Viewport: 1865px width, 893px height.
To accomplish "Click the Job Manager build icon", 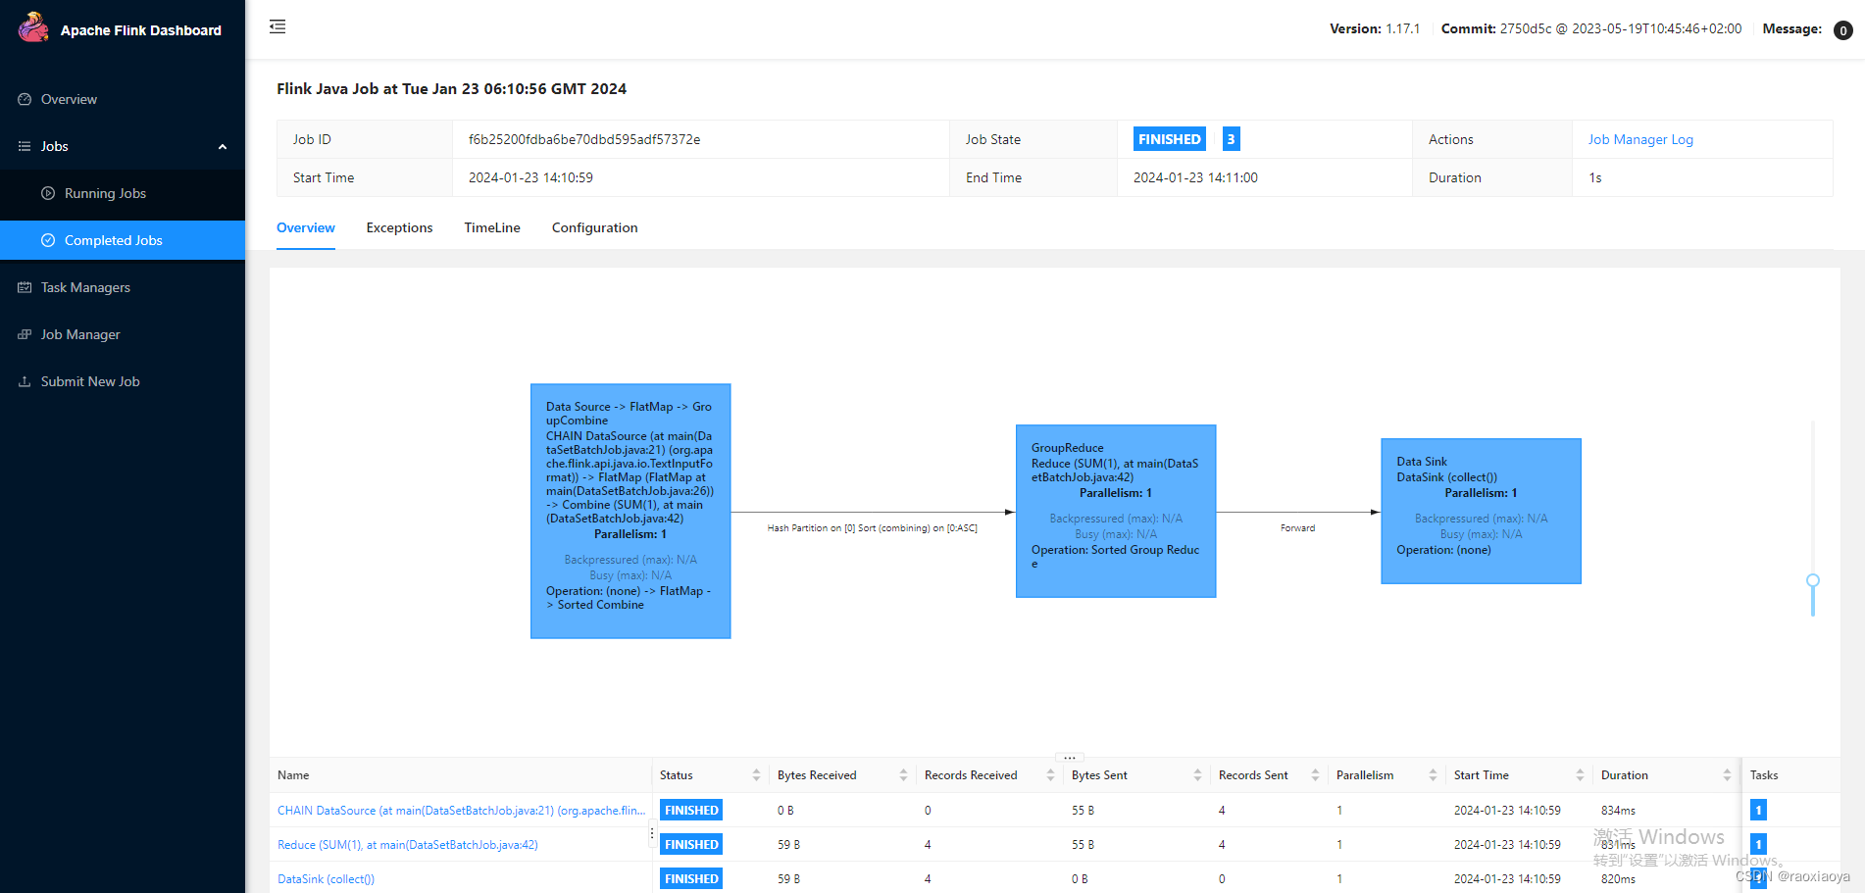I will [x=25, y=334].
